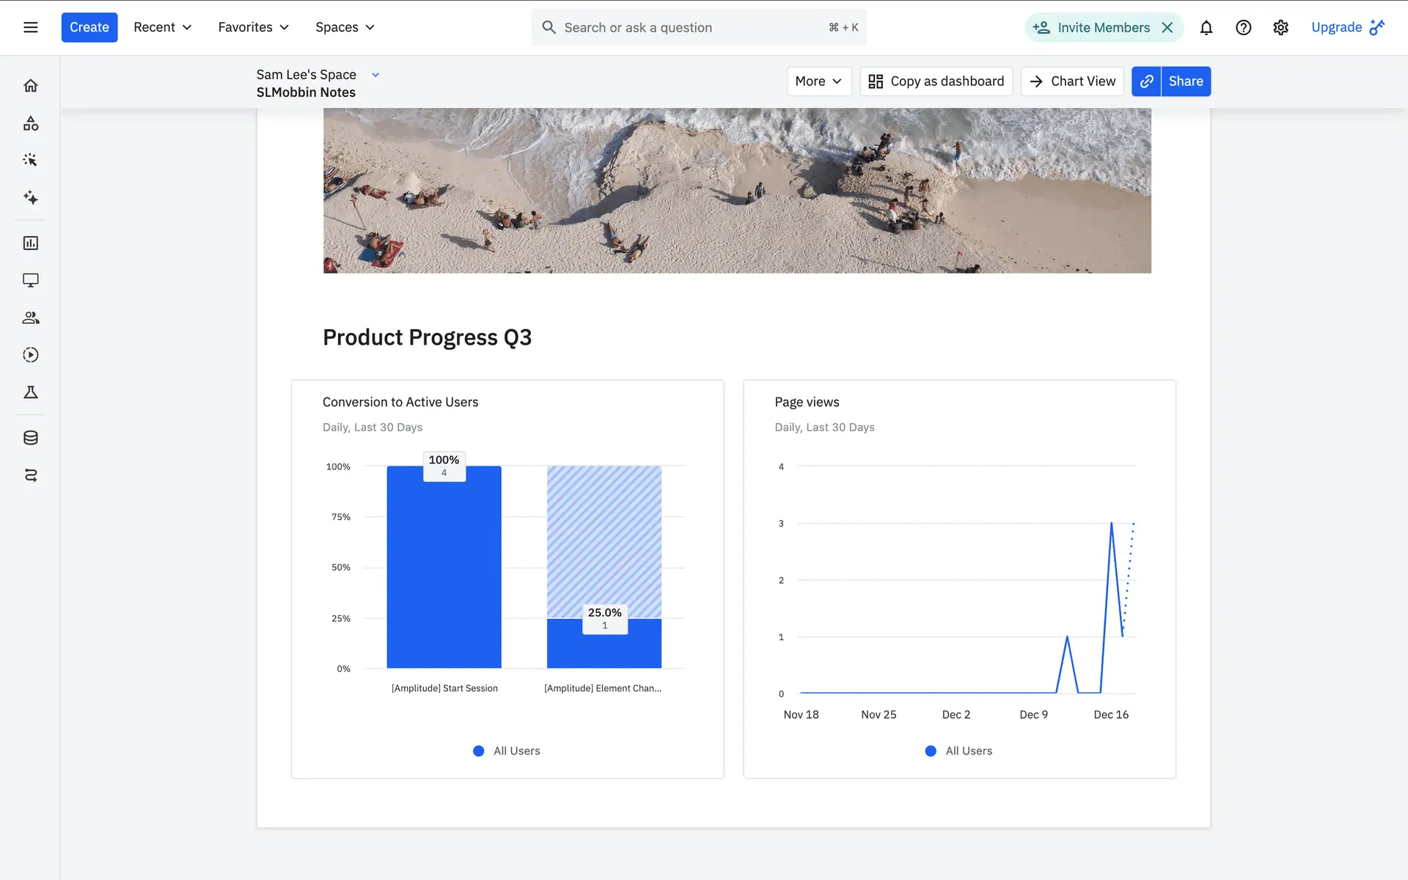1408x880 pixels.
Task: Open the Data database icon in sidebar
Action: tap(30, 438)
